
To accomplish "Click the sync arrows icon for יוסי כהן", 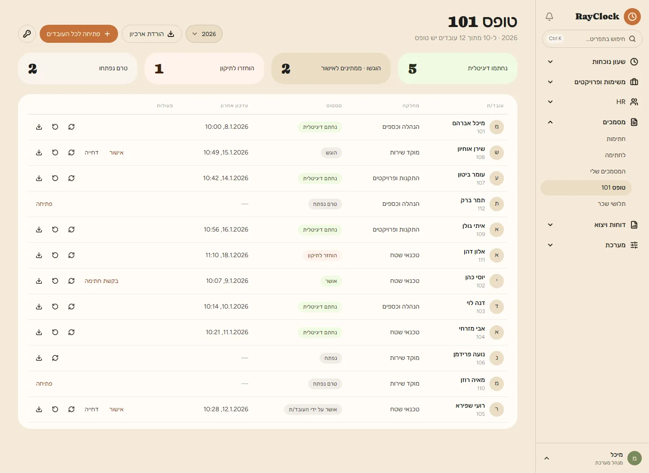I will click(72, 281).
